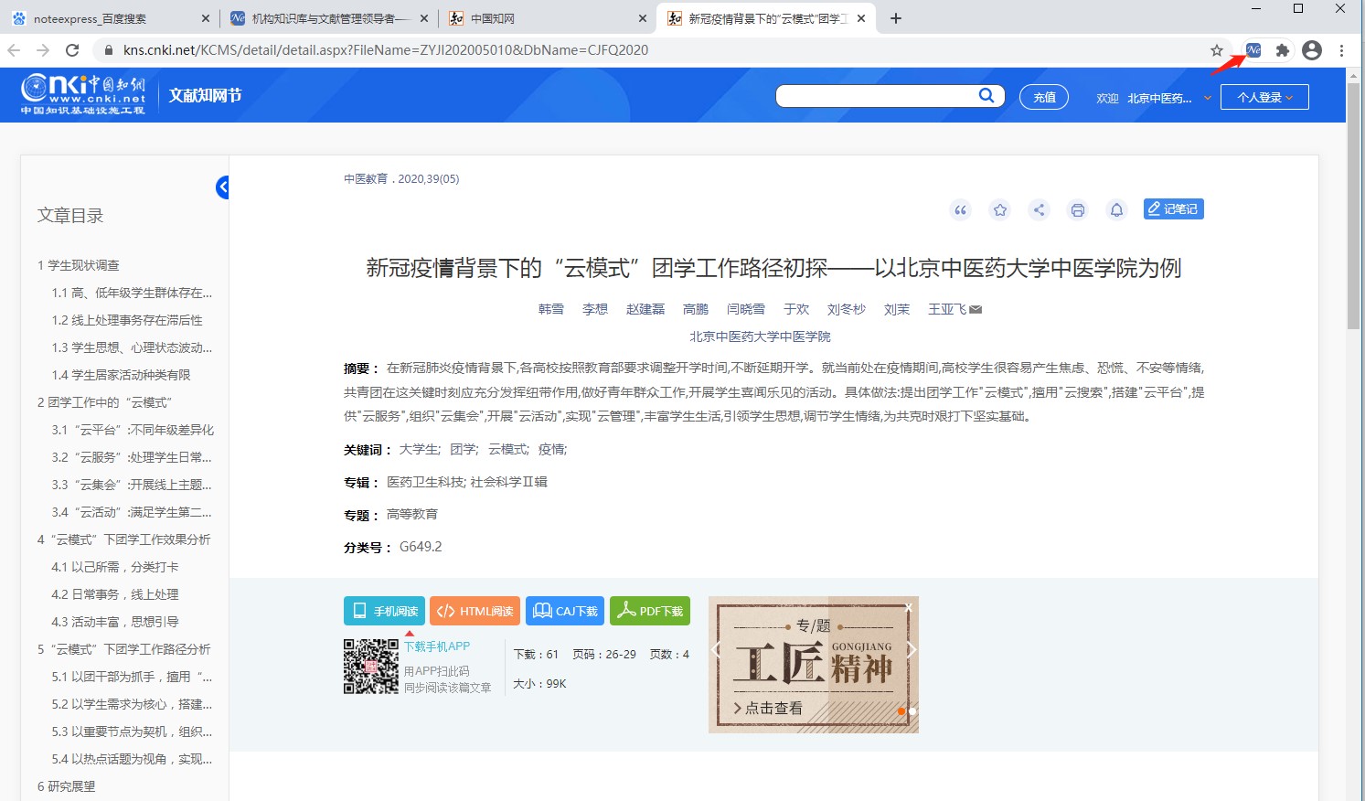Click the quote citation icon
The height and width of the screenshot is (801, 1365).
[960, 210]
